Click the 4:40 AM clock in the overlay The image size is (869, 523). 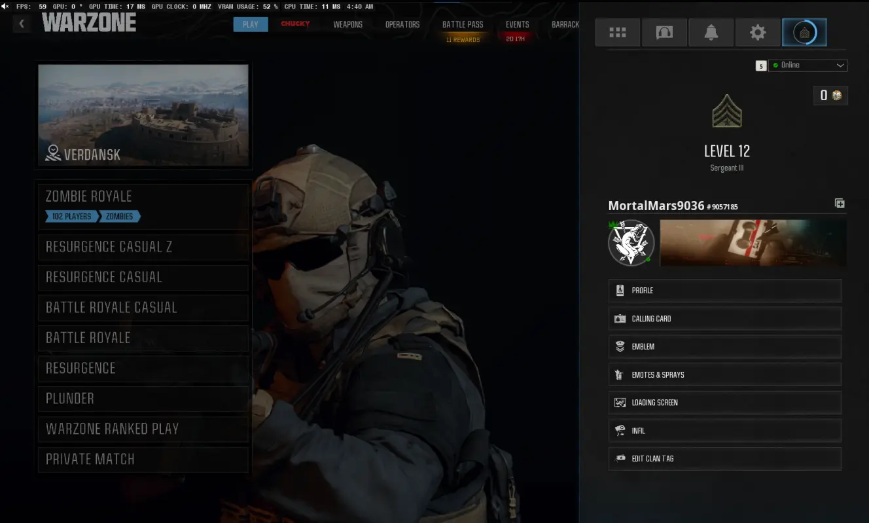tap(360, 7)
